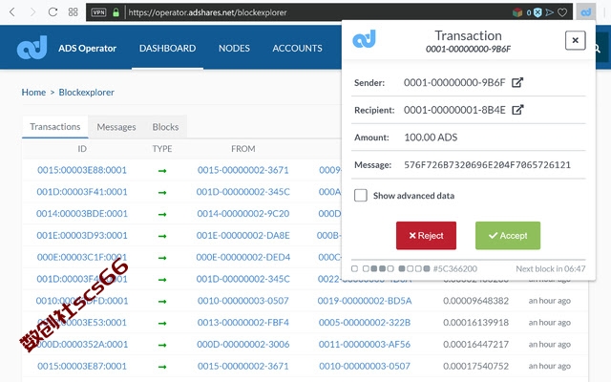Screen dimensions: 611x382
Task: Close the Transaction popup with X button
Action: coord(575,40)
